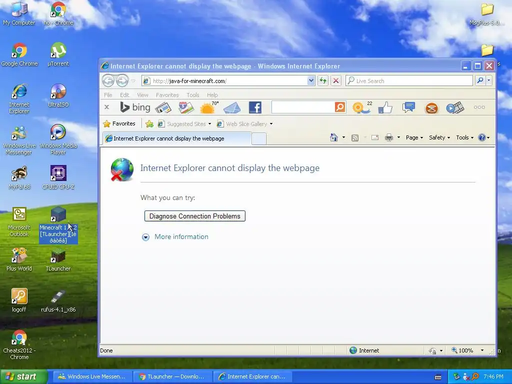Open the Bing logo on the Bing toolbar
The height and width of the screenshot is (384, 512).
(x=135, y=107)
